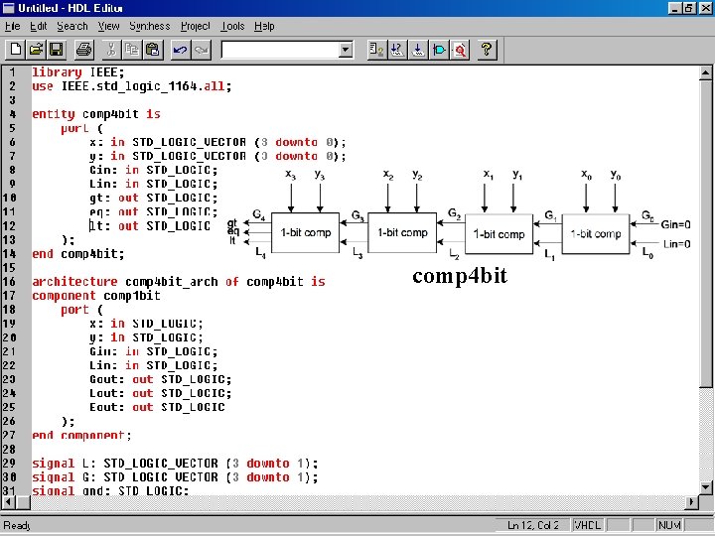Open the Edit menu
715x536 pixels.
pos(39,27)
